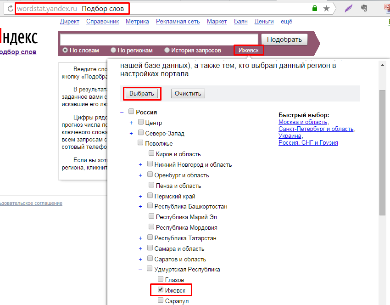The height and width of the screenshot is (305, 390).
Task: Check the Северо-Запад checkbox
Action: (141, 132)
